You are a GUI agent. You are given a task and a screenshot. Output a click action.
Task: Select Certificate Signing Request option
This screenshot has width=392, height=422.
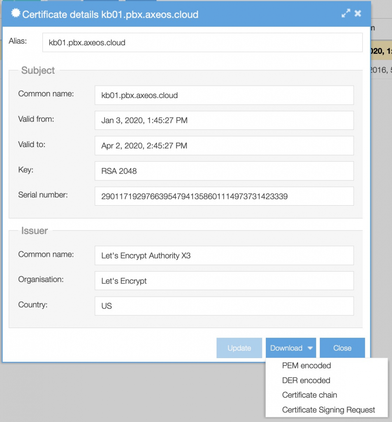[328, 410]
